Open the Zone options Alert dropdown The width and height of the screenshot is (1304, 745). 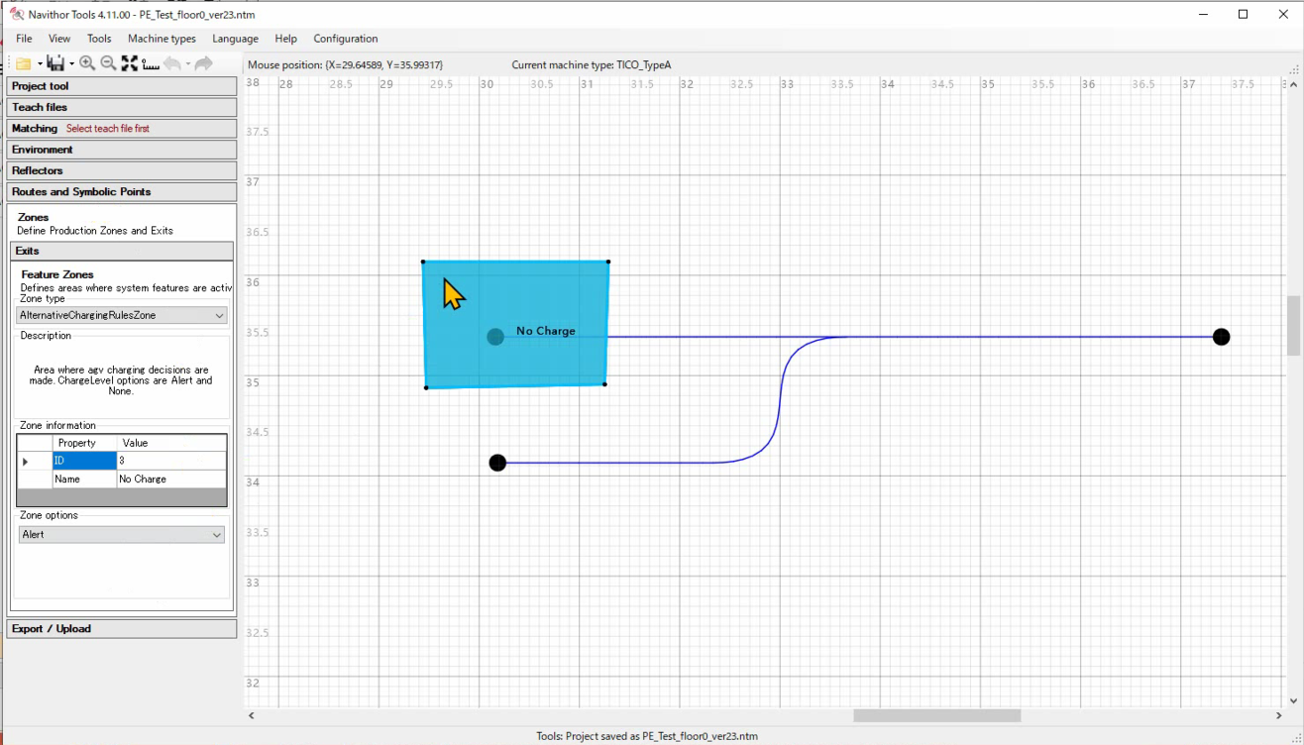pyautogui.click(x=122, y=534)
